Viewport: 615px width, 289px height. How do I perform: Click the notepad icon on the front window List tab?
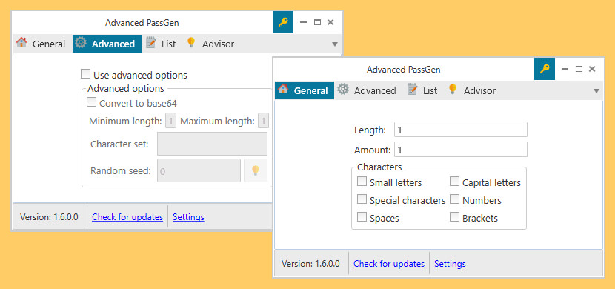point(412,90)
